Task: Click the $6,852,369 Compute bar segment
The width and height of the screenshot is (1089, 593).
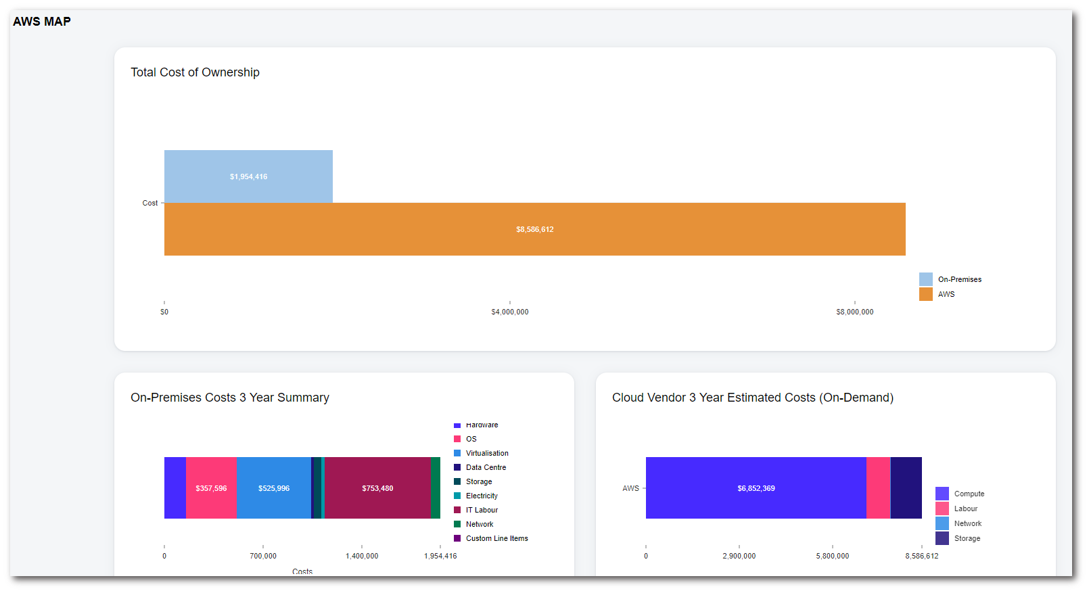Action: pos(756,488)
